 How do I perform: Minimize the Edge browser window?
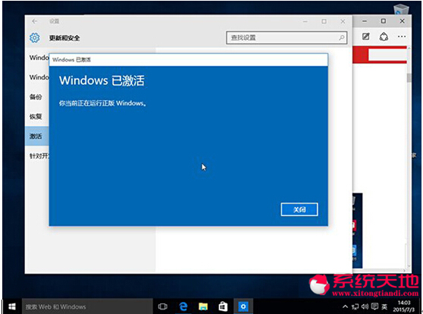(x=365, y=21)
